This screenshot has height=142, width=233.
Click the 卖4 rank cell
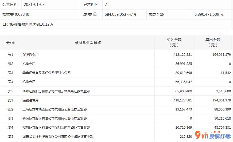(10, 128)
